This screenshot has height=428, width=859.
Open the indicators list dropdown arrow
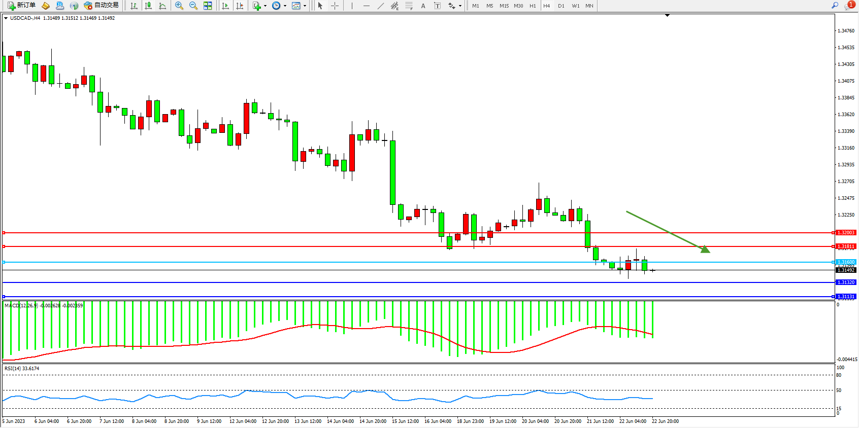pos(265,6)
